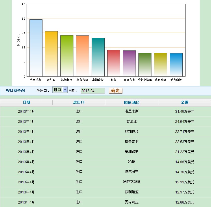Image resolution: width=211 pixels, height=207 pixels.
Task: Click the date field showing 2013-04
Action: click(92, 91)
